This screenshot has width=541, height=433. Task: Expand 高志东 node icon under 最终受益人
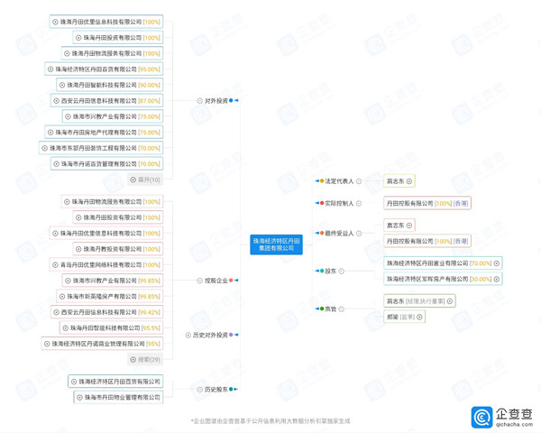click(x=409, y=226)
